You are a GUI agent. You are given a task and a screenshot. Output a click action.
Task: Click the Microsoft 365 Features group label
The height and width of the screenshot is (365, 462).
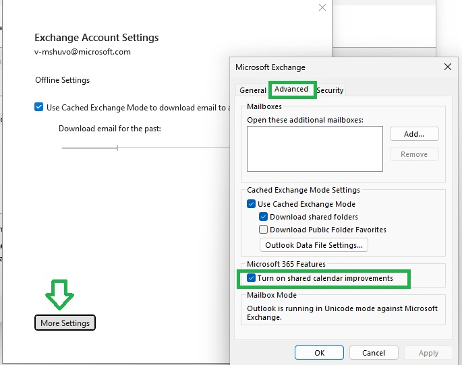pos(286,264)
